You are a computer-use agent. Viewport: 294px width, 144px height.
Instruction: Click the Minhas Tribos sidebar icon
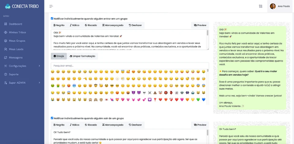pos(6,32)
